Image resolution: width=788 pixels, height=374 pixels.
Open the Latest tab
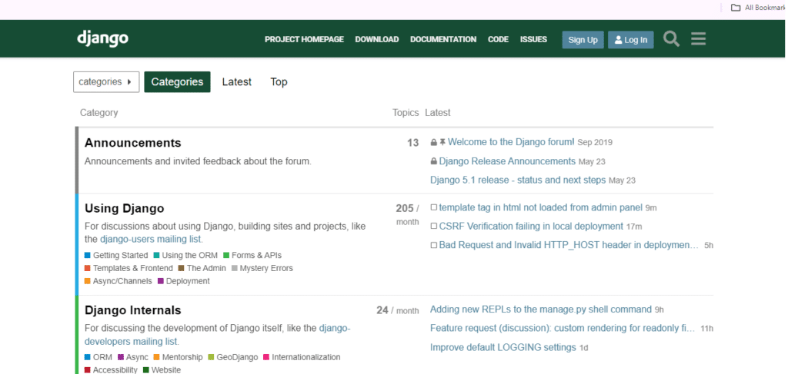pos(236,82)
